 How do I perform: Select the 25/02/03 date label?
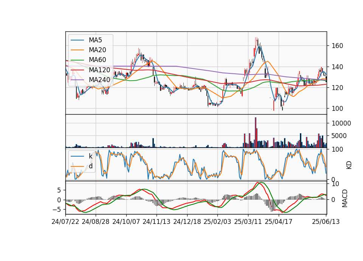[x=217, y=222]
